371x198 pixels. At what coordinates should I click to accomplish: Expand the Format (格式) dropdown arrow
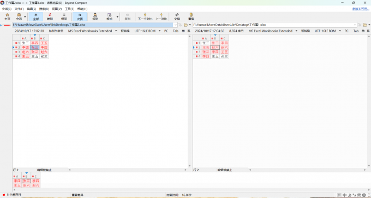point(117,17)
